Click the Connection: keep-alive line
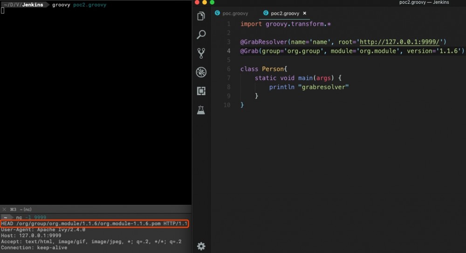The width and height of the screenshot is (466, 253). [x=34, y=248]
